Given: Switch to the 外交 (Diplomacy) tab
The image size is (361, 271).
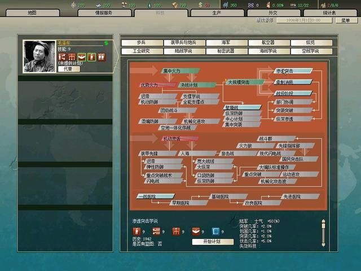Looking at the screenshot, I should [272, 12].
